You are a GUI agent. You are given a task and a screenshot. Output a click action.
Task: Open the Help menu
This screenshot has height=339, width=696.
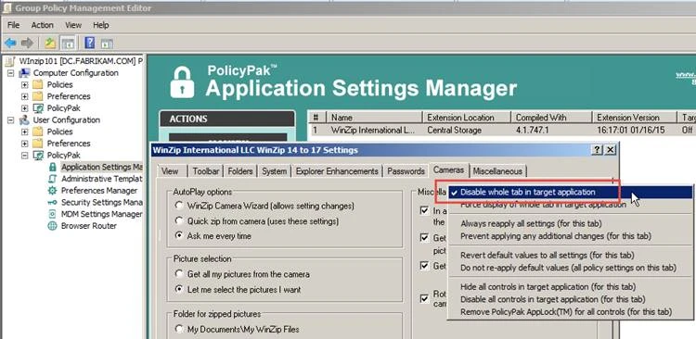101,25
